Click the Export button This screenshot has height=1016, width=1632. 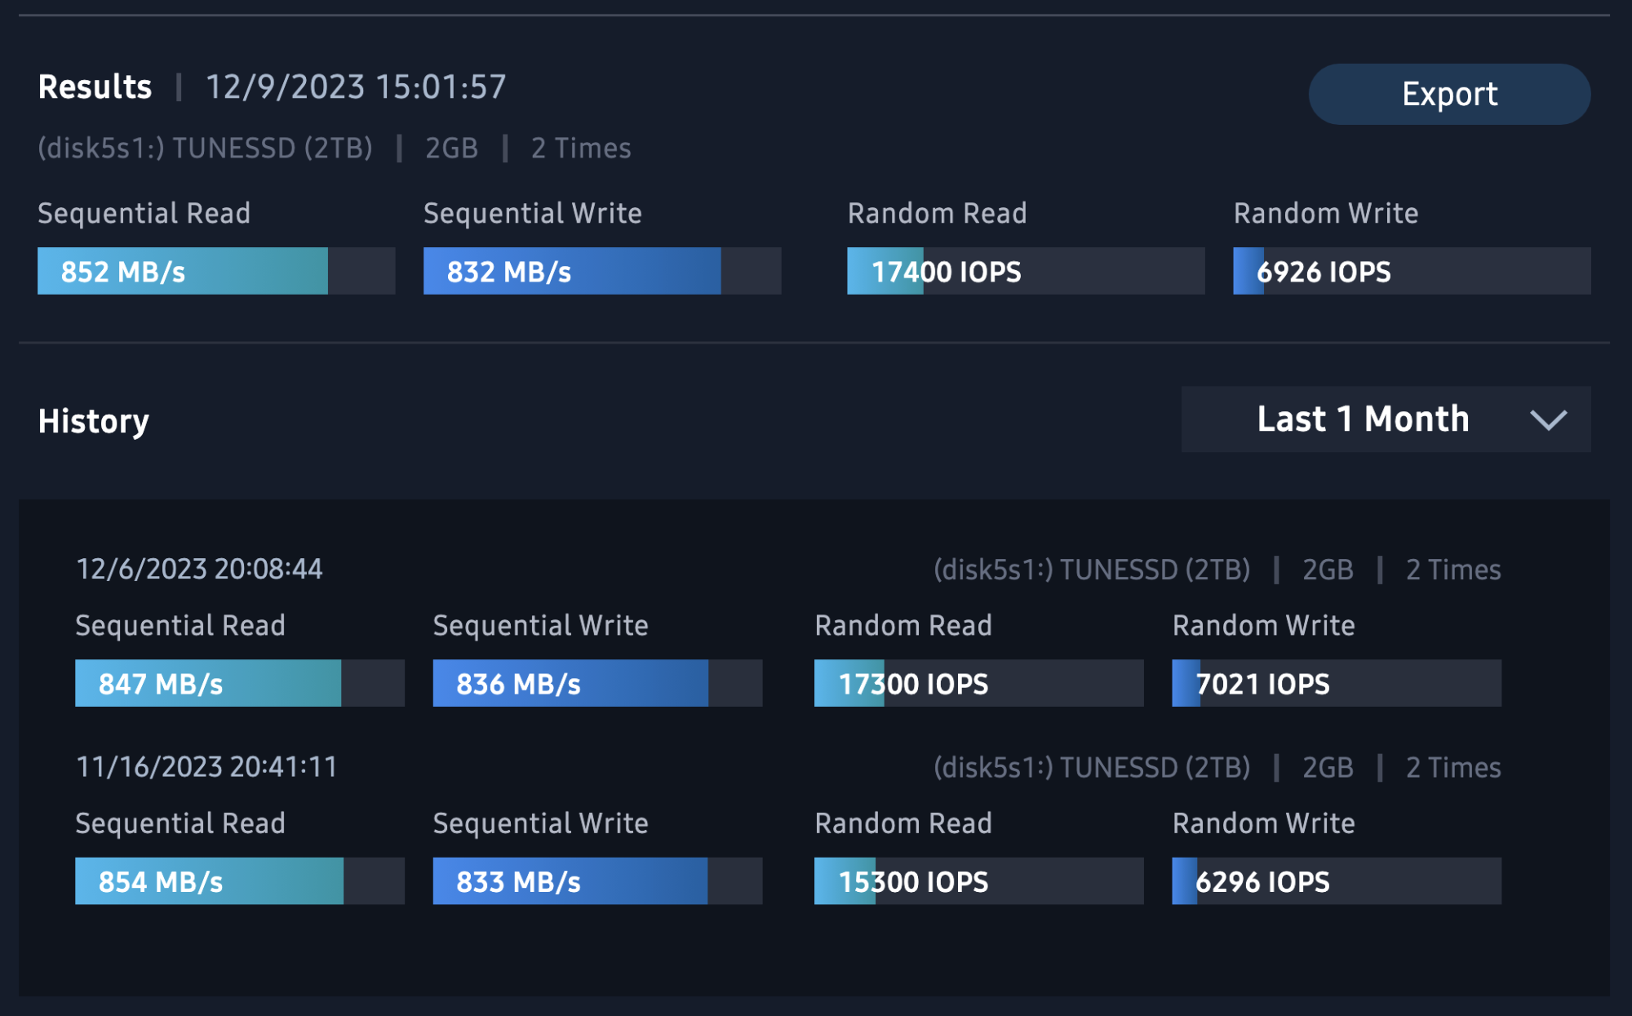1449,94
